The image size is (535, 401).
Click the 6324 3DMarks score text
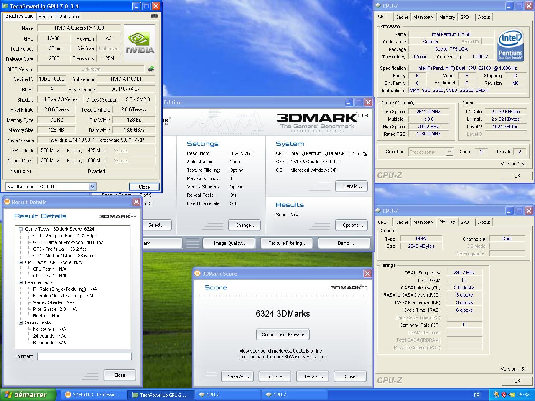(x=283, y=314)
